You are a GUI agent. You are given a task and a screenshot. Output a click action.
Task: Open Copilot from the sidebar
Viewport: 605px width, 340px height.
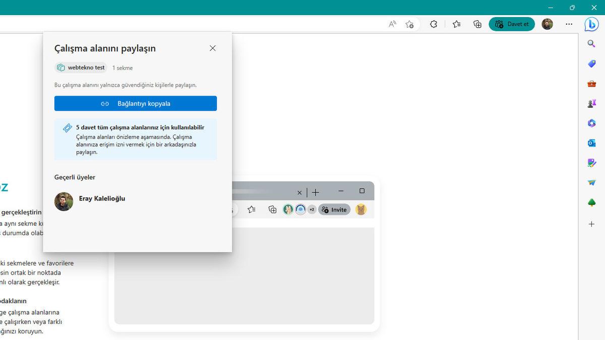pos(591,24)
